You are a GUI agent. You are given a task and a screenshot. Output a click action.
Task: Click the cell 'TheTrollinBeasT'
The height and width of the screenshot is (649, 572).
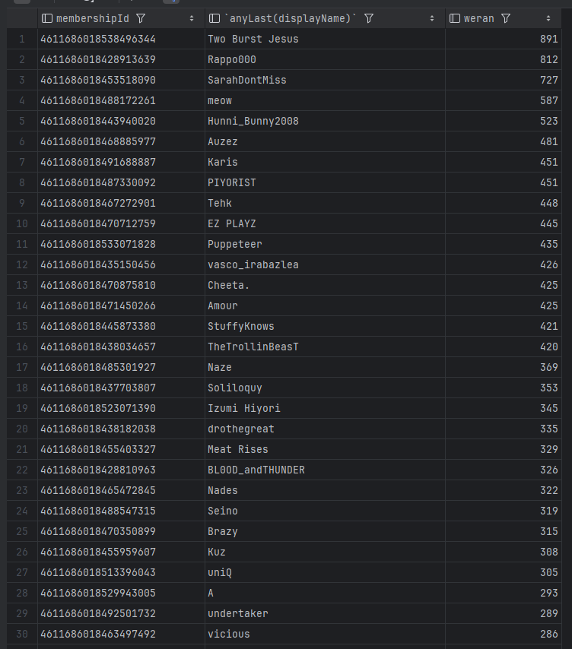[x=325, y=347]
